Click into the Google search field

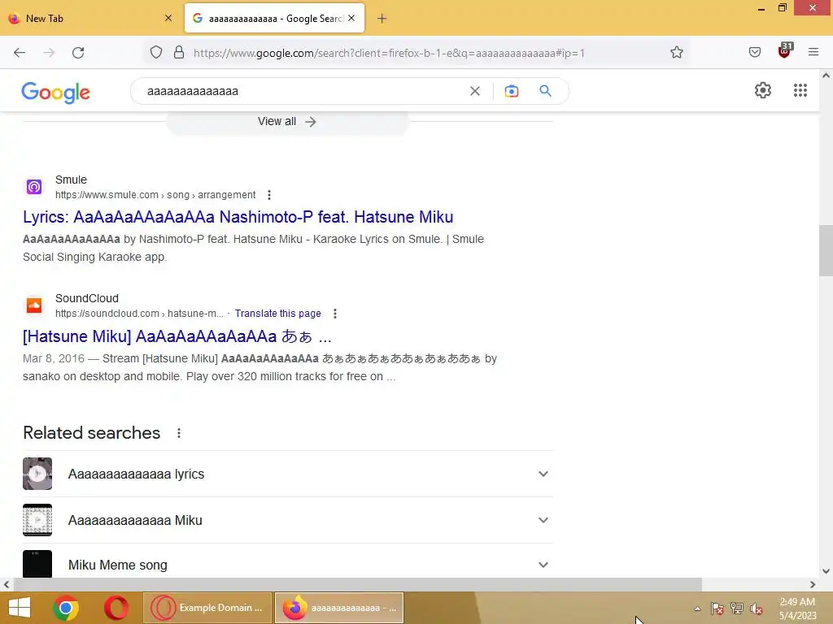click(303, 91)
